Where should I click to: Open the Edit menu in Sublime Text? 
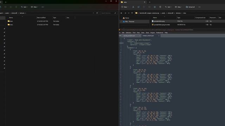(123, 33)
